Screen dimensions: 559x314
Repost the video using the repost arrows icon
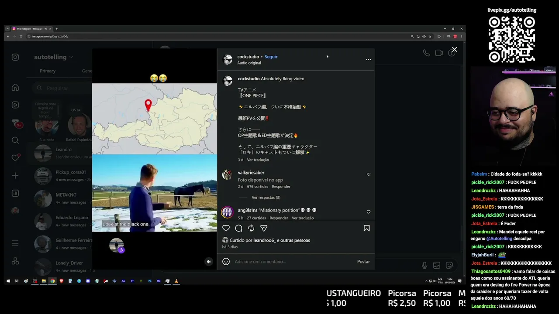click(x=251, y=228)
